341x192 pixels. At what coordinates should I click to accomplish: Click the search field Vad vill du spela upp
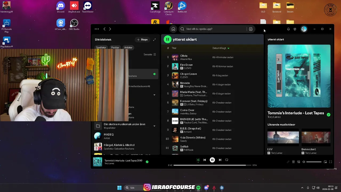coord(216,29)
